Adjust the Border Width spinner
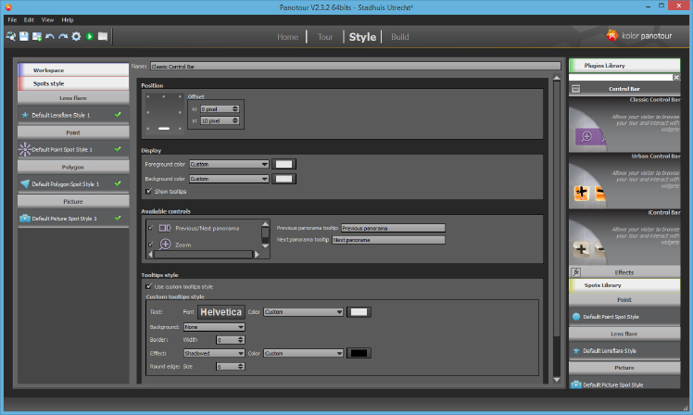This screenshot has height=415, width=693. tap(241, 340)
